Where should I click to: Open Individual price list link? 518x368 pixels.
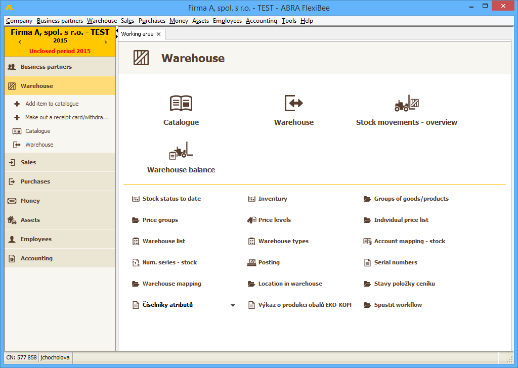[401, 220]
